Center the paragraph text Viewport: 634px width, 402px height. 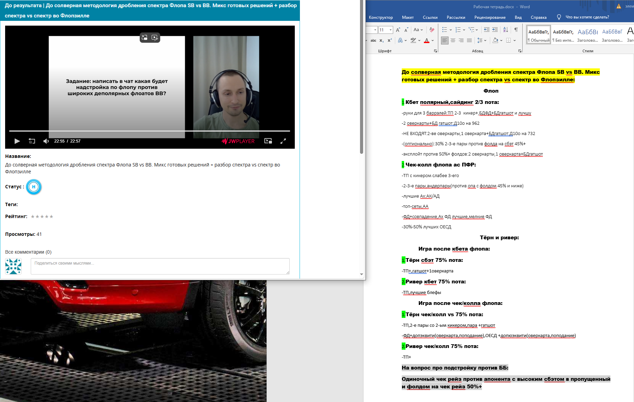[x=453, y=40]
